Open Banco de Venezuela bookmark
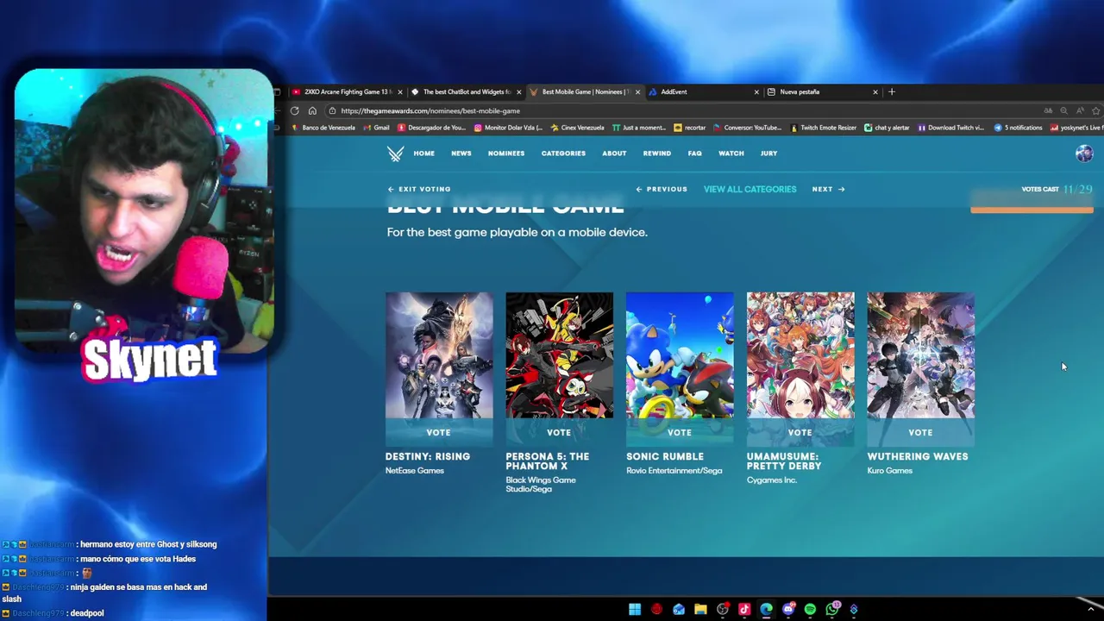Image resolution: width=1104 pixels, height=621 pixels. [x=323, y=128]
